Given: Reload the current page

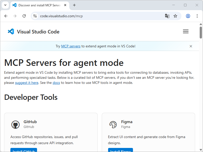Looking at the screenshot, I should [x=24, y=16].
